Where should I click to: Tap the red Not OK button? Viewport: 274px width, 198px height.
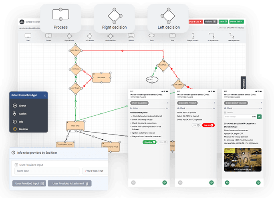pos(208,125)
